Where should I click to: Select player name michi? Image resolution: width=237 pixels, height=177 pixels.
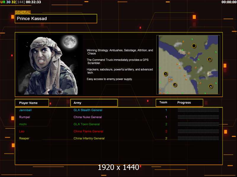[x=23, y=124]
